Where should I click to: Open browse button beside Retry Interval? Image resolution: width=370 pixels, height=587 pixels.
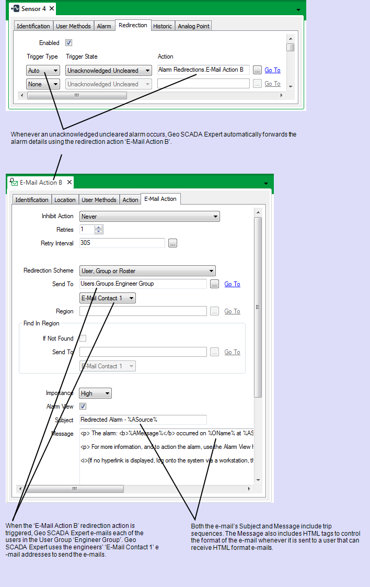173,243
